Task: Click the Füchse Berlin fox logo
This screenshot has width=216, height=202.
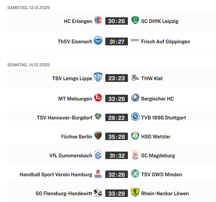Action: pos(98,136)
